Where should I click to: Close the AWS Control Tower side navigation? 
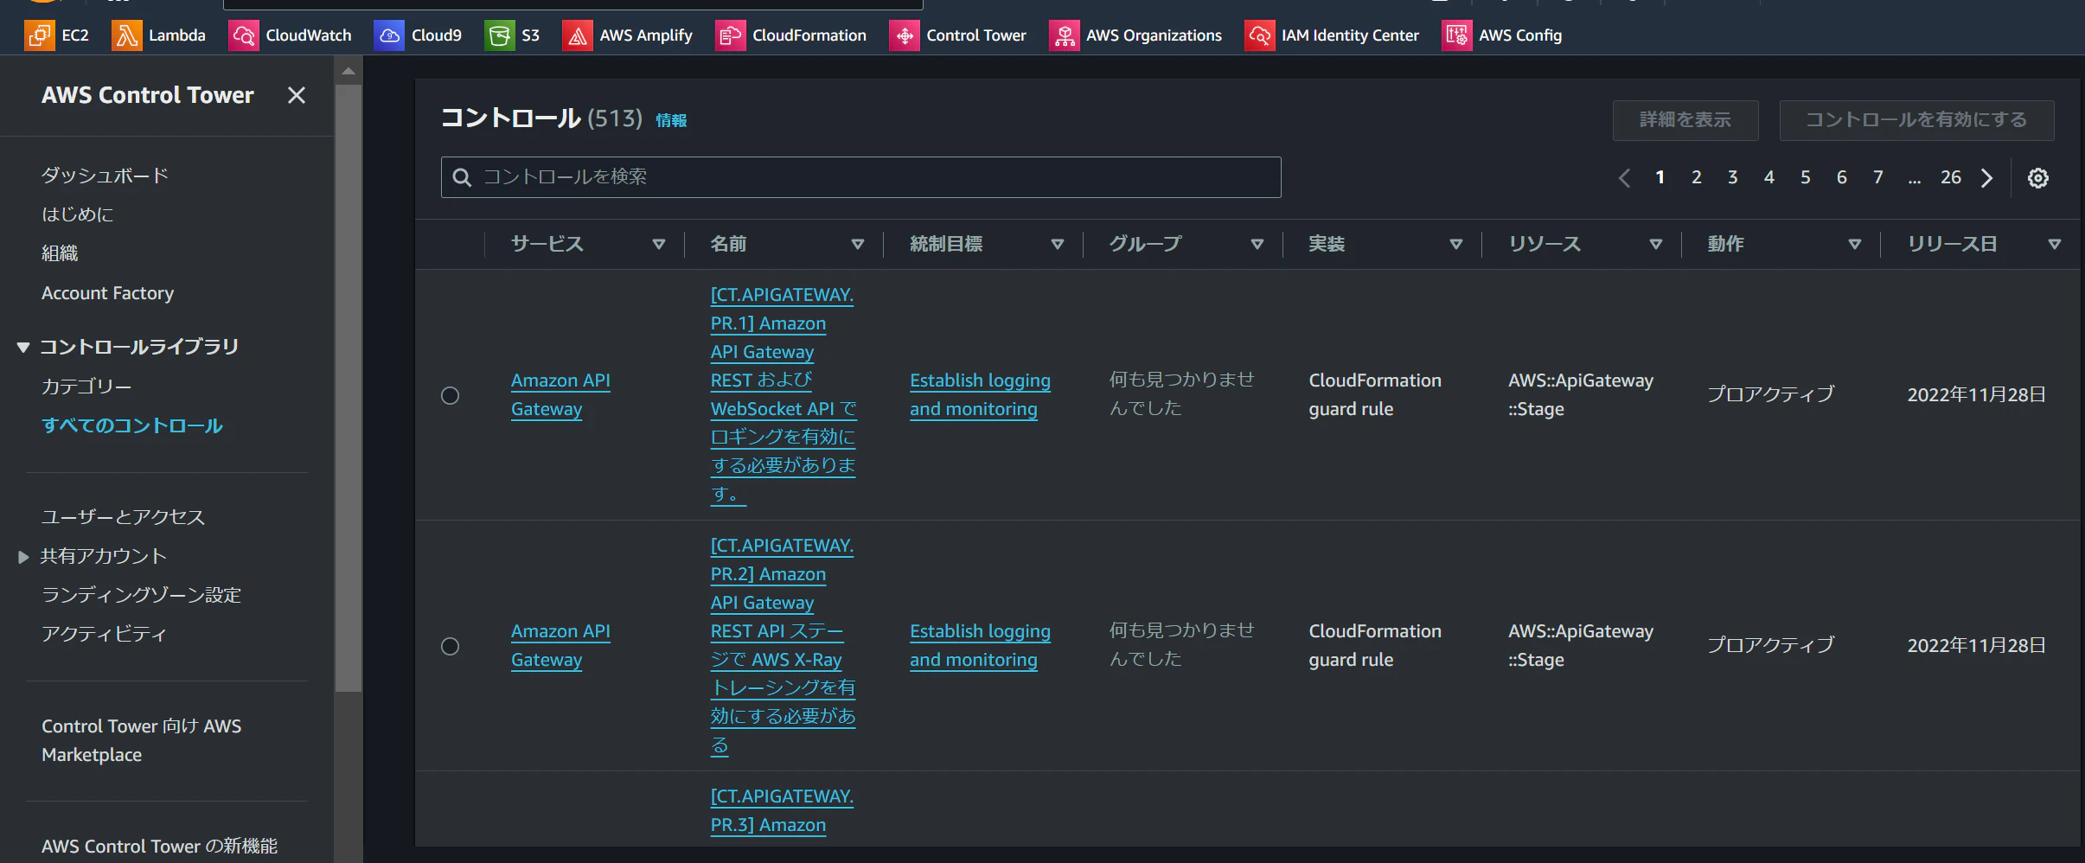[297, 95]
